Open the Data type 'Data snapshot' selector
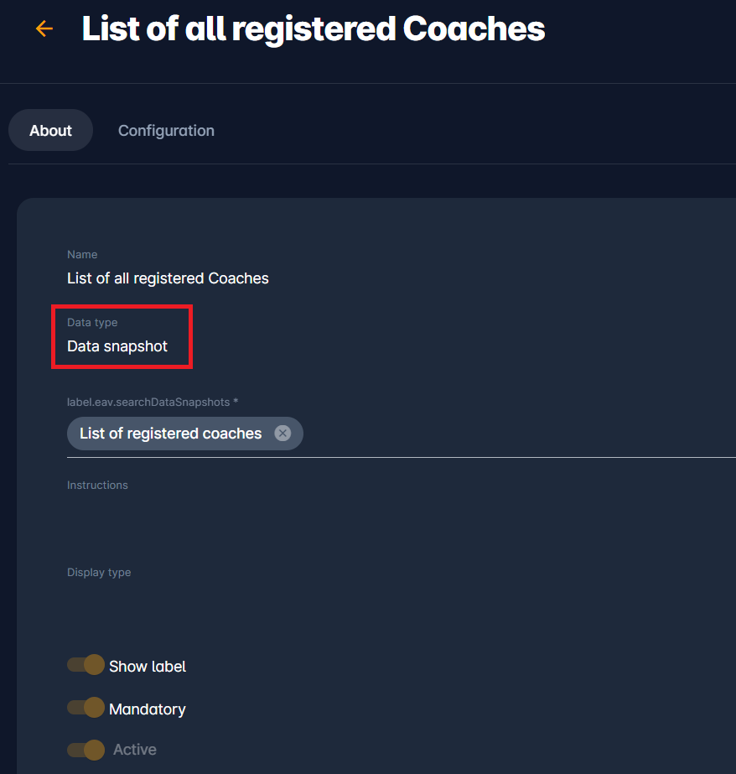This screenshot has height=774, width=736. [117, 346]
